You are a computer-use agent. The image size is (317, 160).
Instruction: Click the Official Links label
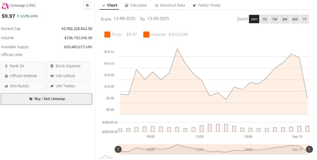(12, 55)
